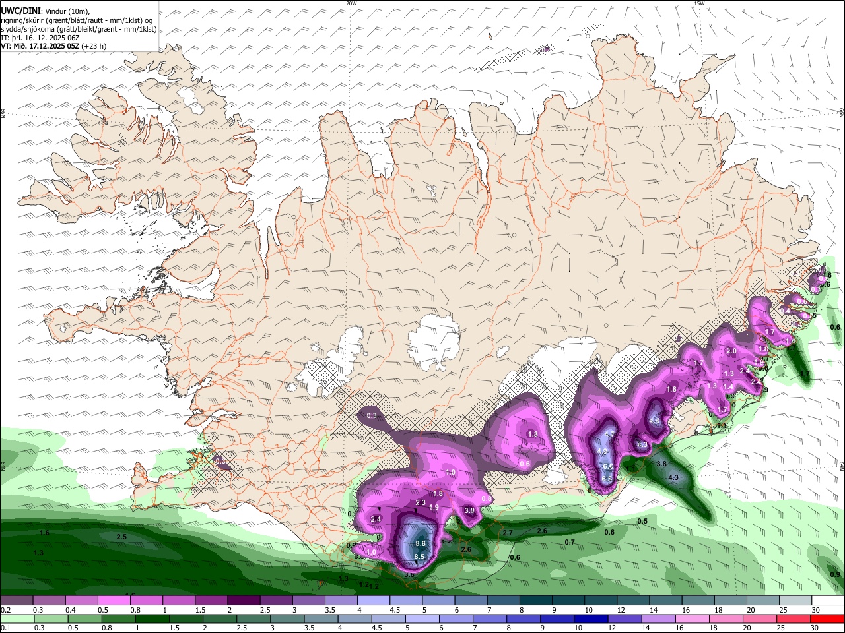Screen dimensions: 845x633
Task: Click the 15W longitude label at the top
Action: (x=699, y=3)
